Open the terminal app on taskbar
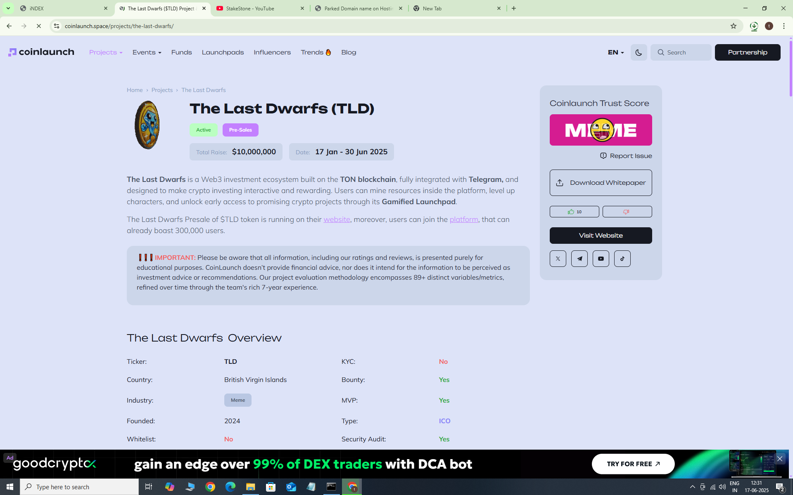 point(332,487)
